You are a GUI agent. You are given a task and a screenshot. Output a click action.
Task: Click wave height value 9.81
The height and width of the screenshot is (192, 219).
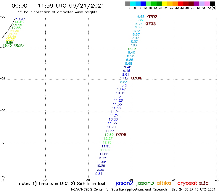click(x=99, y=174)
